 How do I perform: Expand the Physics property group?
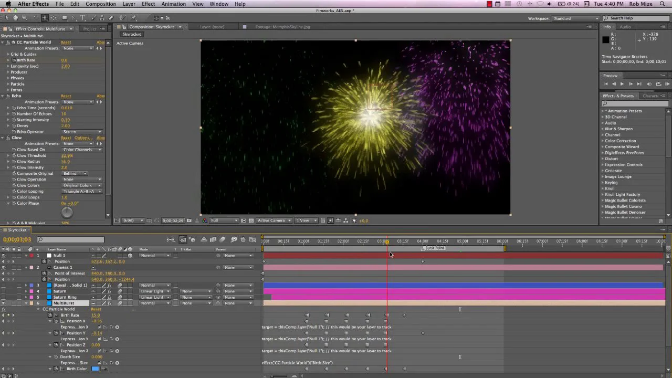point(8,78)
